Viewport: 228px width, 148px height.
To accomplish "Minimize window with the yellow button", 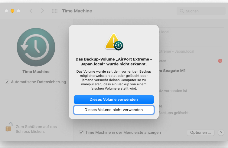I will [x=12, y=11].
